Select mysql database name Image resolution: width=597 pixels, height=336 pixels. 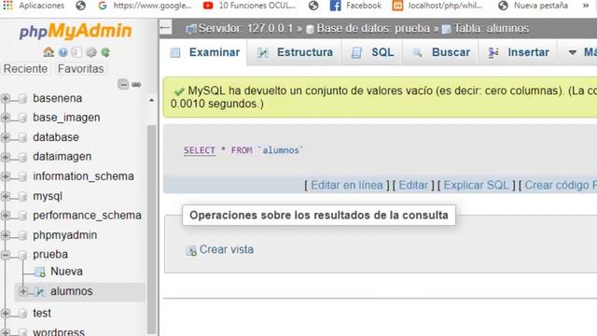(x=48, y=196)
